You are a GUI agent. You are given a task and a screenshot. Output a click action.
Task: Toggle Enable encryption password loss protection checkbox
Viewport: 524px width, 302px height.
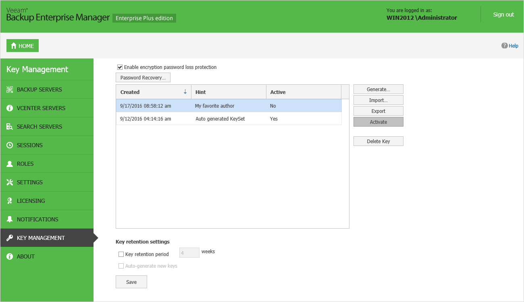(120, 67)
